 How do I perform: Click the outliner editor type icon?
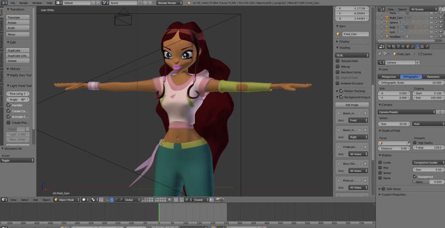[380, 9]
